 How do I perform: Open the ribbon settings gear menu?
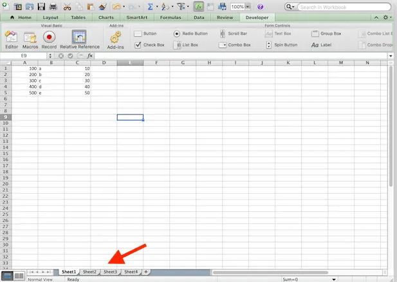[387, 17]
